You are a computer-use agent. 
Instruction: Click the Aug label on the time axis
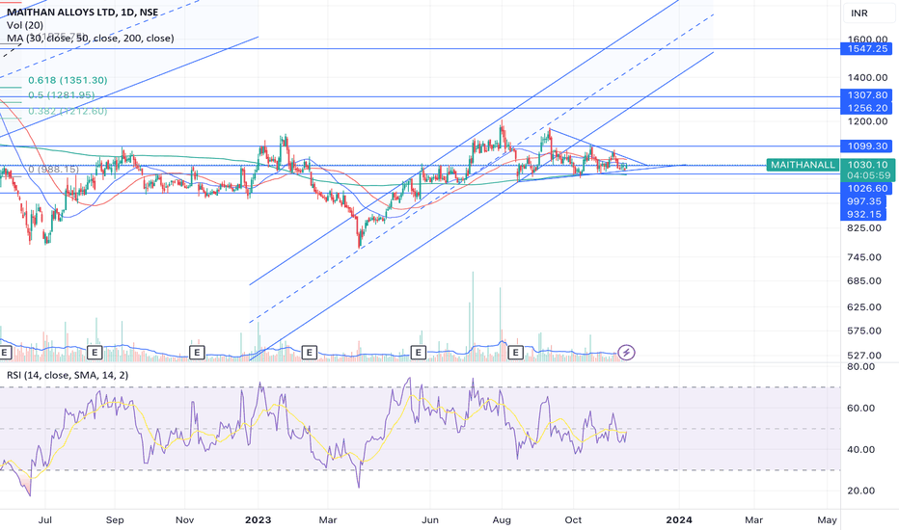click(502, 520)
